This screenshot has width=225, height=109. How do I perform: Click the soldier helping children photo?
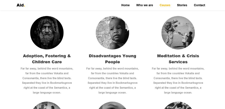(x=178, y=33)
